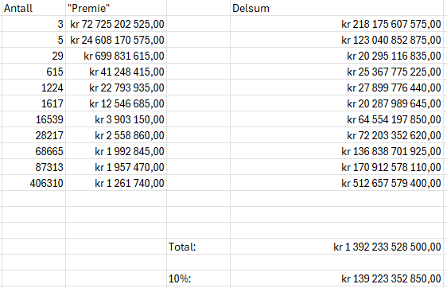Click the Total label cell
This screenshot has height=288, width=447.
coord(198,247)
